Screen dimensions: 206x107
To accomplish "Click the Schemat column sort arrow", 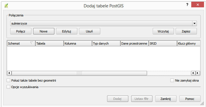I will coord(32,43).
